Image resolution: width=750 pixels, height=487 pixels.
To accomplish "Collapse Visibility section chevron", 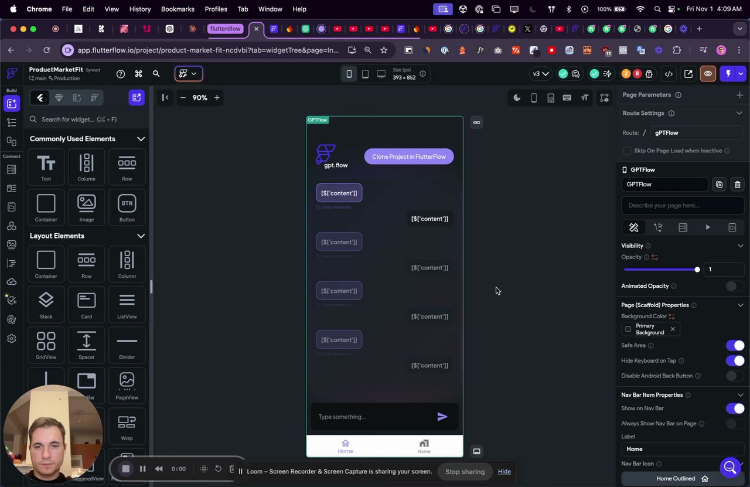I will coord(740,246).
